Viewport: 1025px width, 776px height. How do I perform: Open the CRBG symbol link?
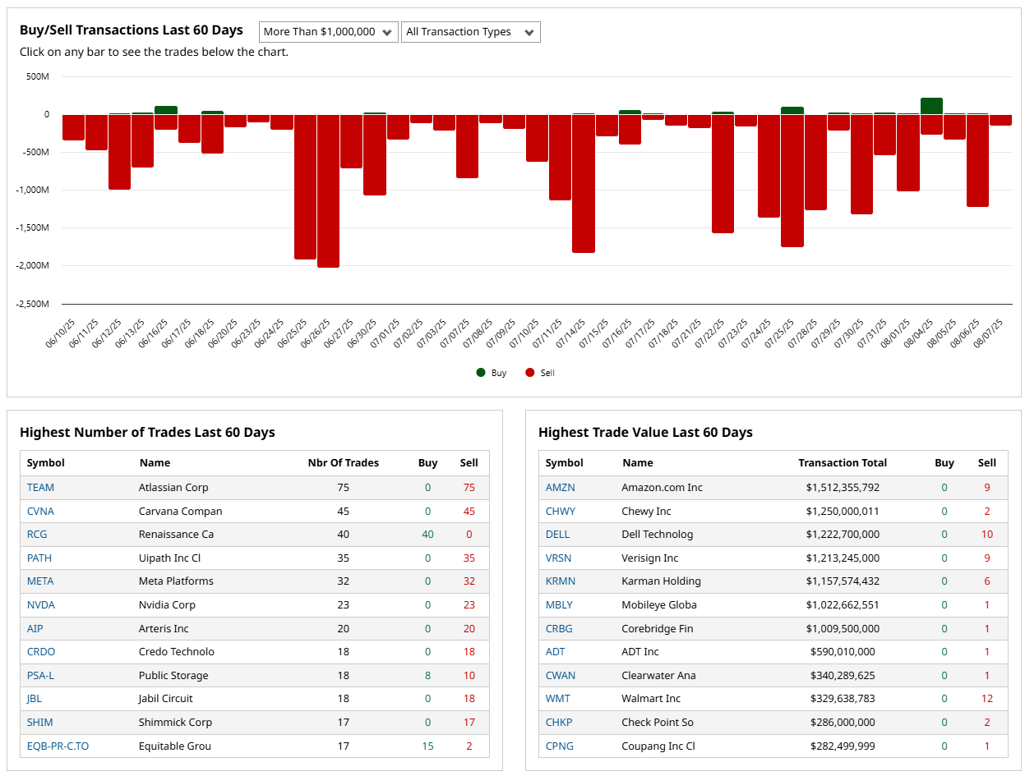(x=559, y=629)
